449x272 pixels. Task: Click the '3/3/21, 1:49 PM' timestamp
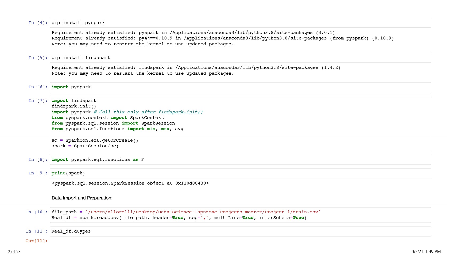pyautogui.click(x=426, y=251)
